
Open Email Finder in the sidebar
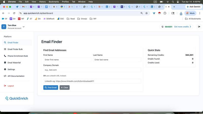[x=13, y=43]
